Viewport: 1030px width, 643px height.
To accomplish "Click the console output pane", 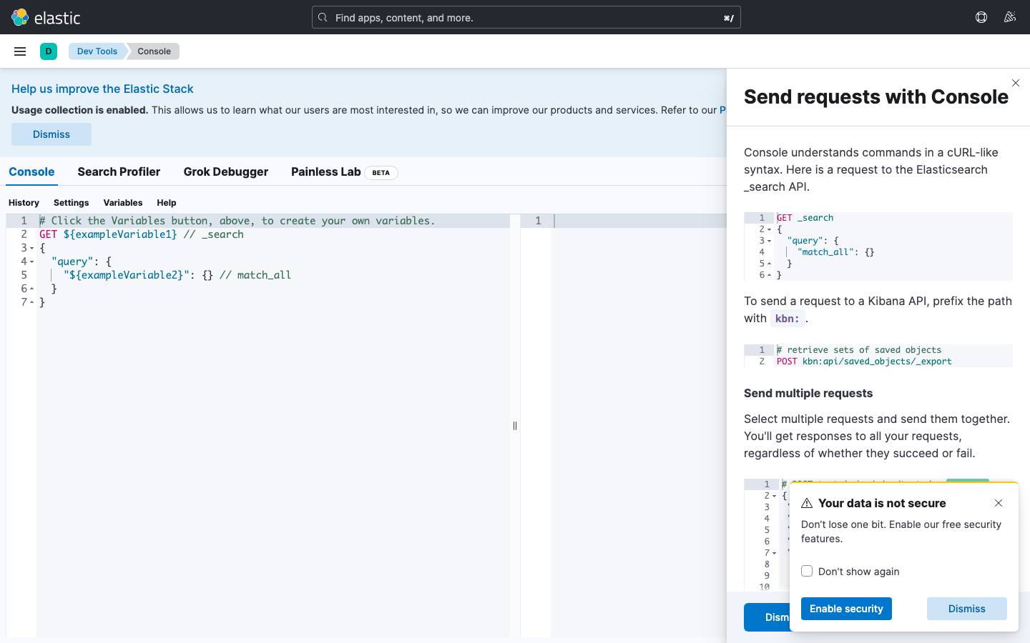I will [x=639, y=426].
